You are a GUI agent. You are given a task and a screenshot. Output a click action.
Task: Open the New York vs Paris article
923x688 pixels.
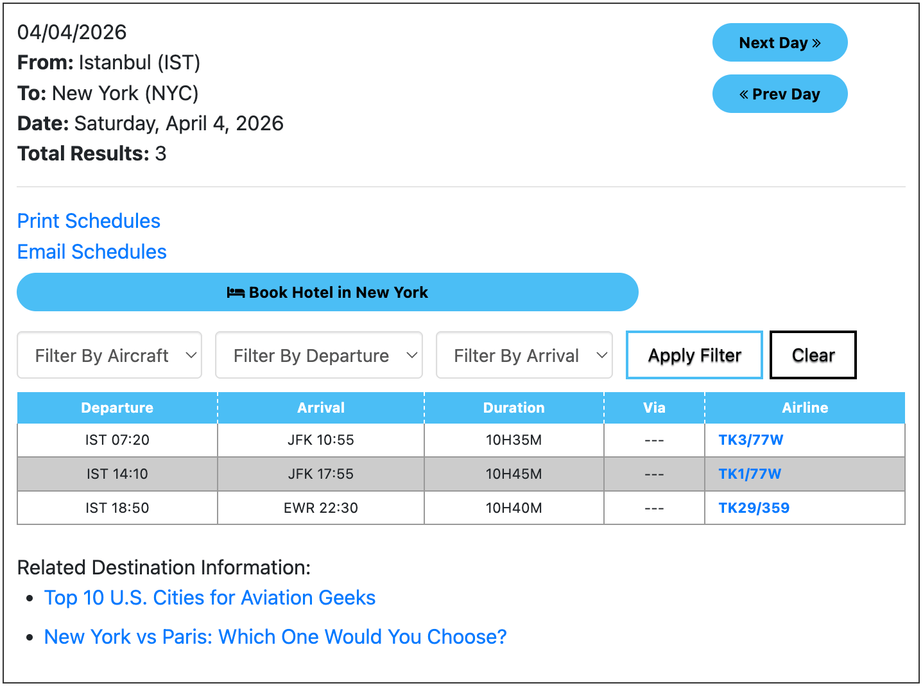point(275,637)
